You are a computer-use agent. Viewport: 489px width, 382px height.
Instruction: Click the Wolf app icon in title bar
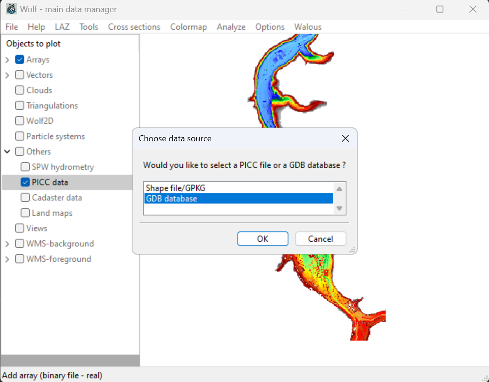tap(12, 9)
